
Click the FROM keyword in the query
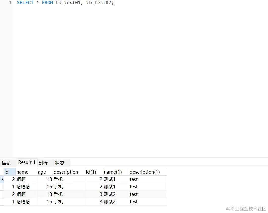pos(47,3)
